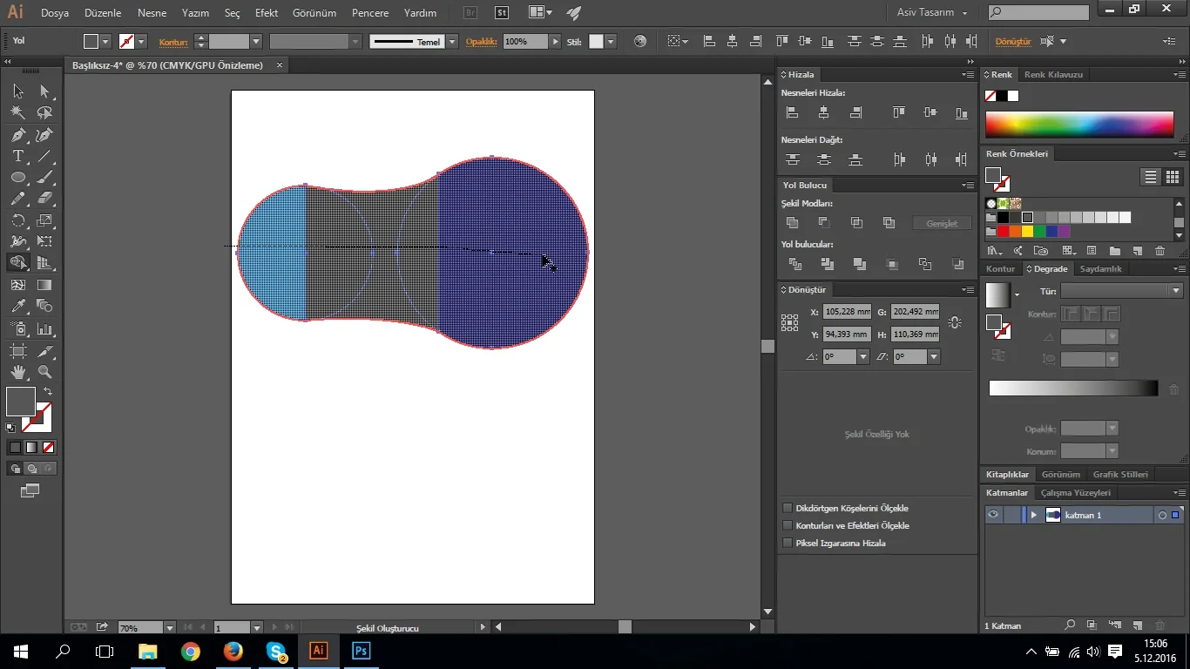Enable Dikdörtgen Köşelerini Ölçekle checkbox
The height and width of the screenshot is (669, 1190).
click(788, 508)
